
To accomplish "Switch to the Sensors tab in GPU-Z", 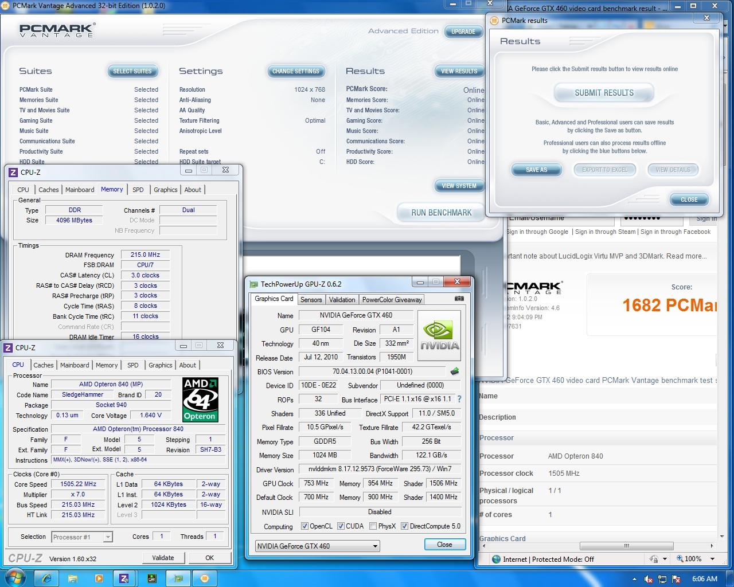I will (x=311, y=299).
